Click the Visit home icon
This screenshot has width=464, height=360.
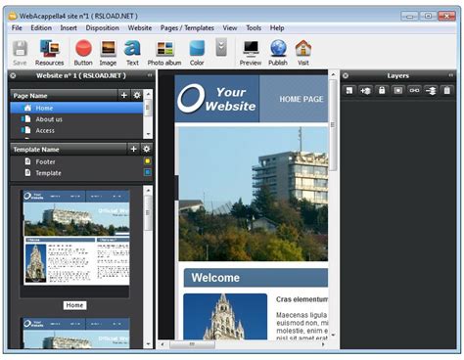tap(303, 53)
